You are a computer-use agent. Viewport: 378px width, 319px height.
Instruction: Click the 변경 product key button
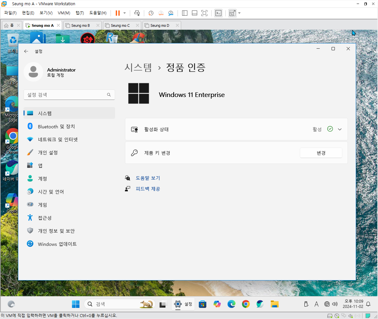click(321, 153)
